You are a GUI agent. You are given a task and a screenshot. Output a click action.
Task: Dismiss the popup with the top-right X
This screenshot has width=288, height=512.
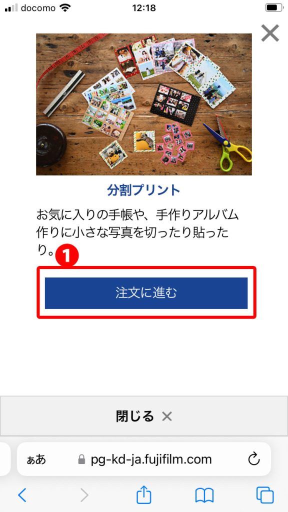tap(270, 33)
